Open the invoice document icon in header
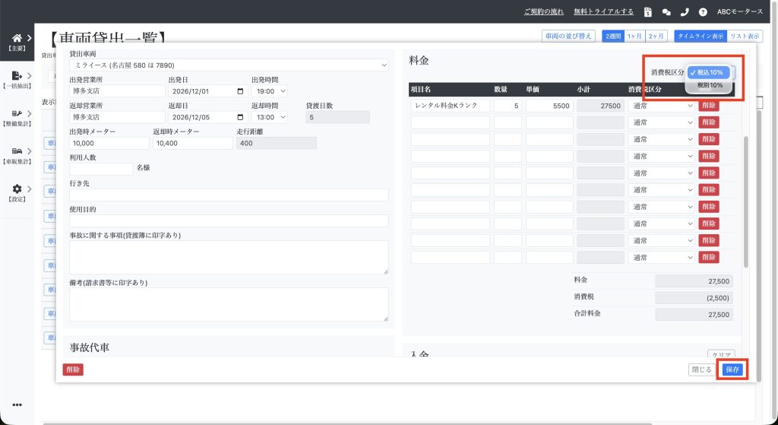The width and height of the screenshot is (778, 425). tap(647, 12)
